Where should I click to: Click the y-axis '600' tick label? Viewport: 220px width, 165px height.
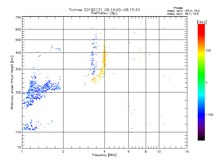tap(18, 29)
